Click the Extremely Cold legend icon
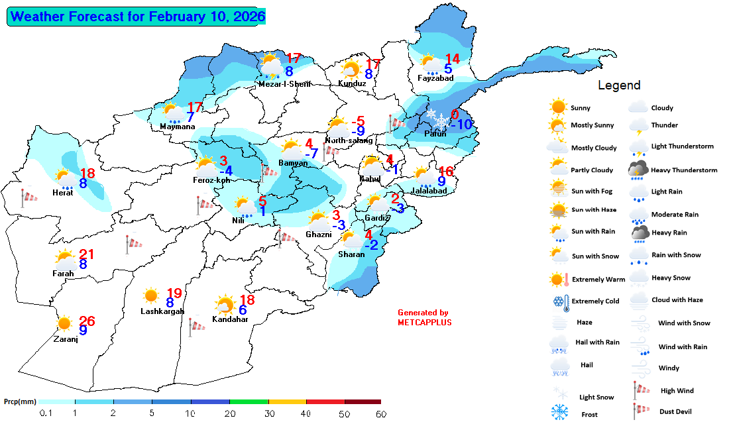 pos(560,301)
